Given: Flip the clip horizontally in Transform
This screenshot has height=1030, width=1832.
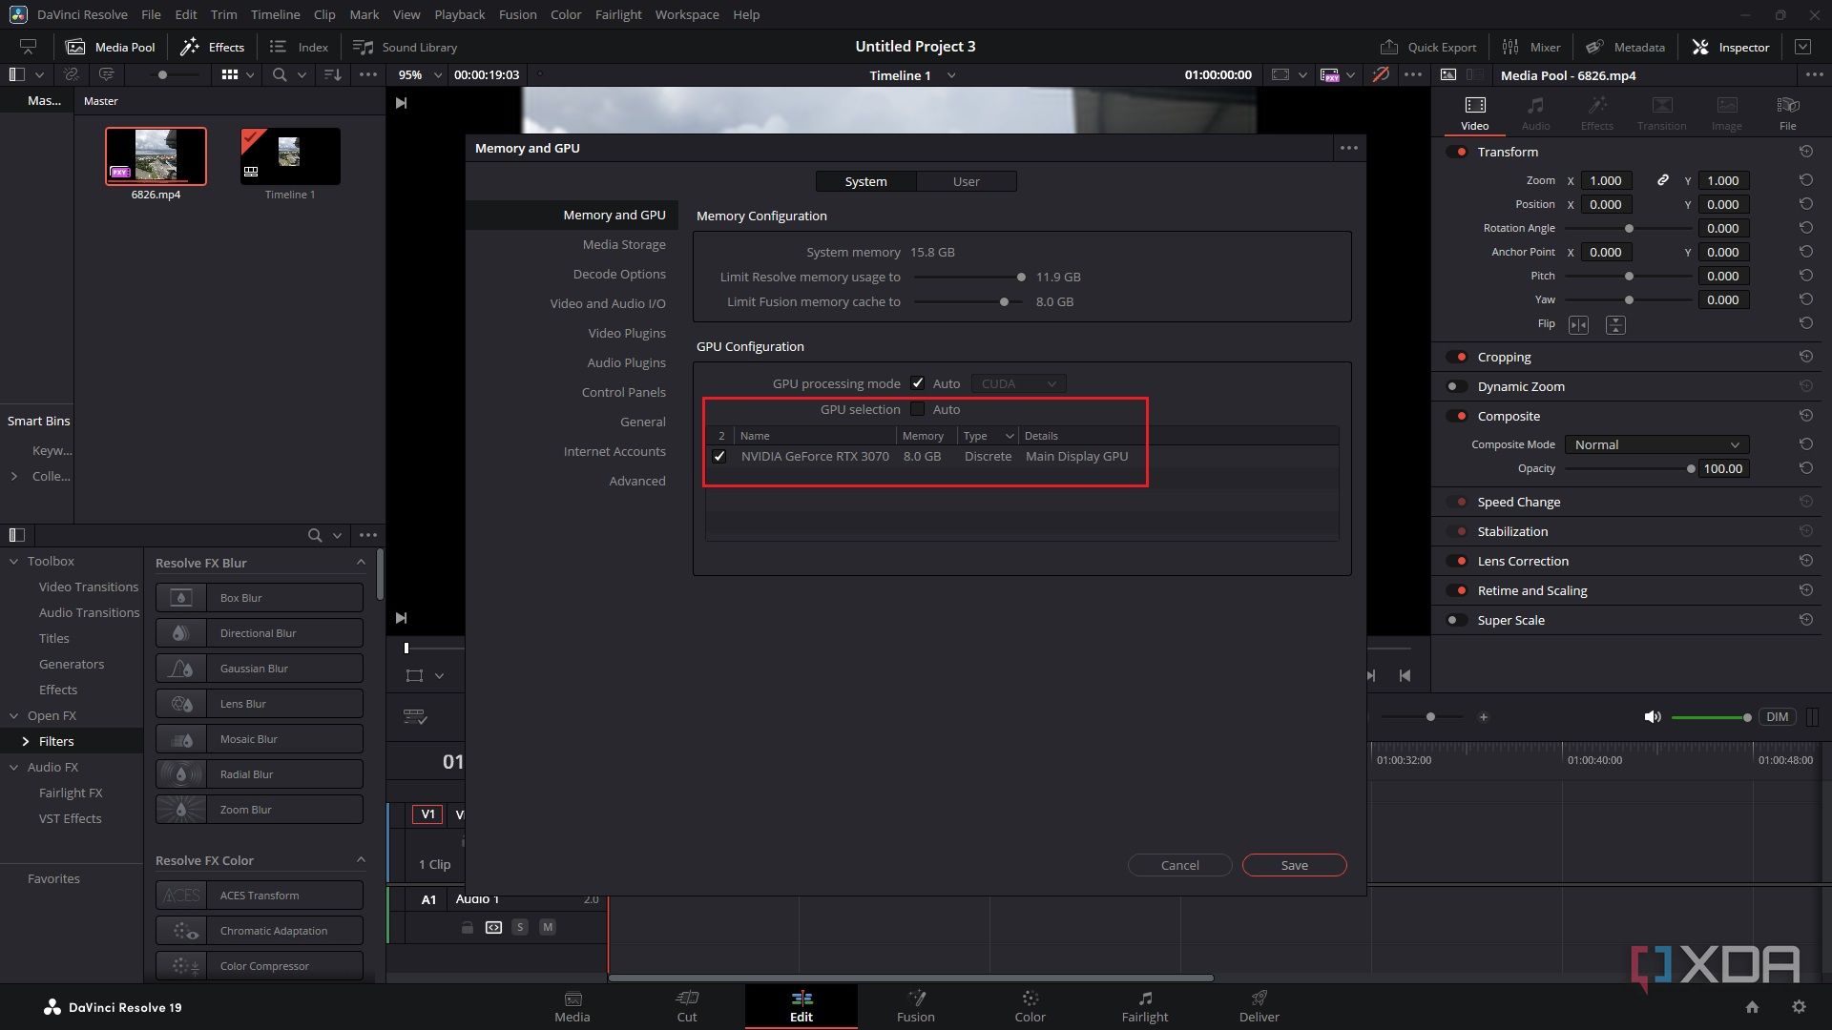Looking at the screenshot, I should (x=1579, y=324).
